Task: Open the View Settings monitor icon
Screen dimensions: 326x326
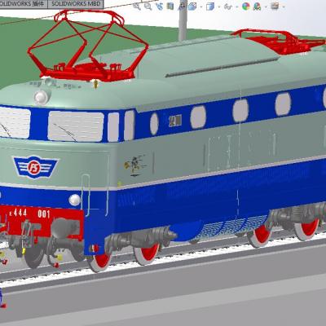Action: coord(275,7)
